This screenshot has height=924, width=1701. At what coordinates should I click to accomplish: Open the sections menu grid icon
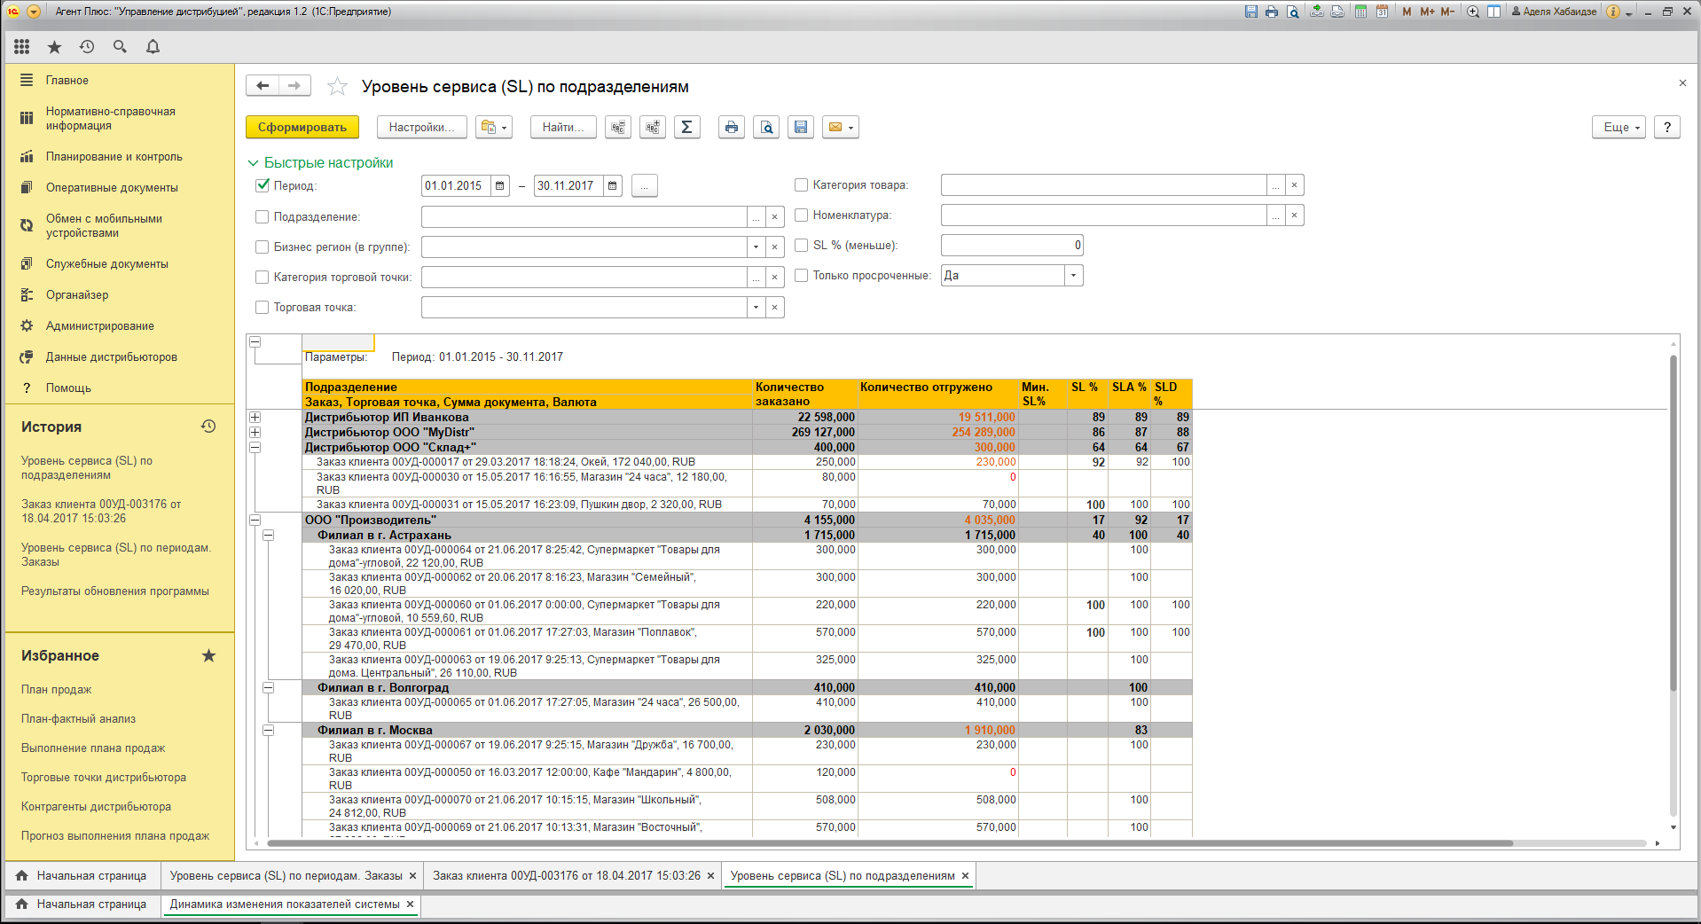[22, 47]
